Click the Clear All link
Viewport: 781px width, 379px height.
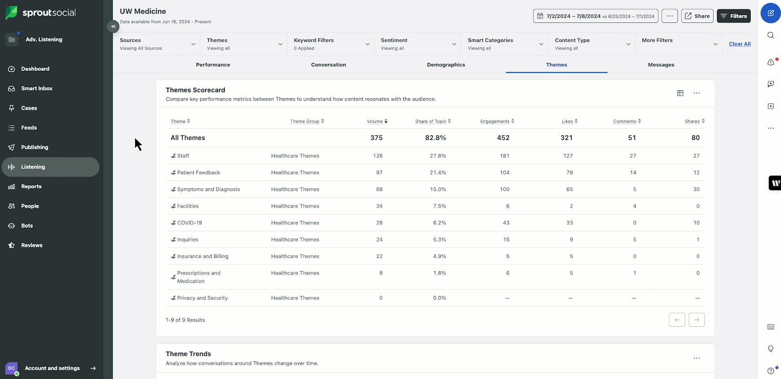coord(740,44)
